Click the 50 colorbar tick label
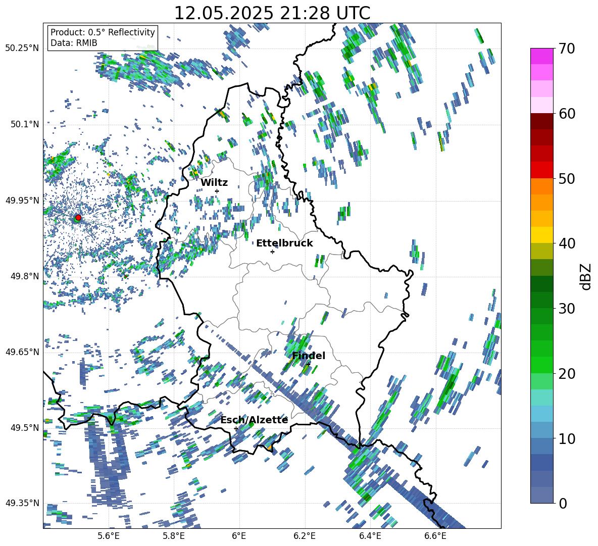 tap(567, 179)
